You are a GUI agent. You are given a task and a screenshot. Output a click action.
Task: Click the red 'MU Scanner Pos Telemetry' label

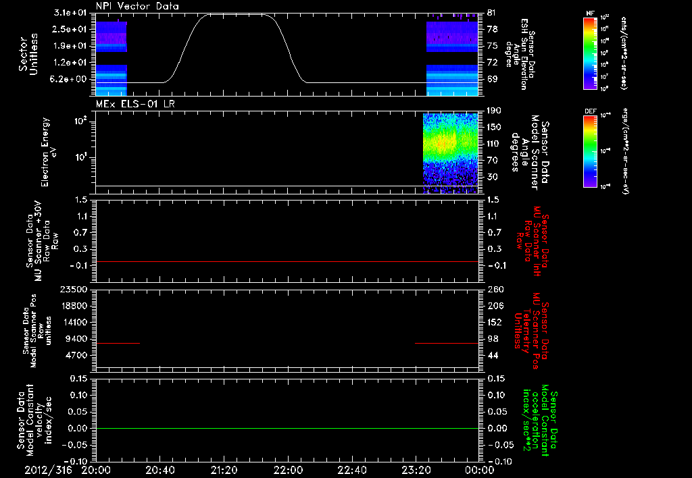pyautogui.click(x=531, y=331)
